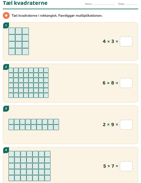The width and height of the screenshot is (141, 183).
Task: Click the instruction text 'Færdiggør multiplikationen'
Action: point(80,16)
